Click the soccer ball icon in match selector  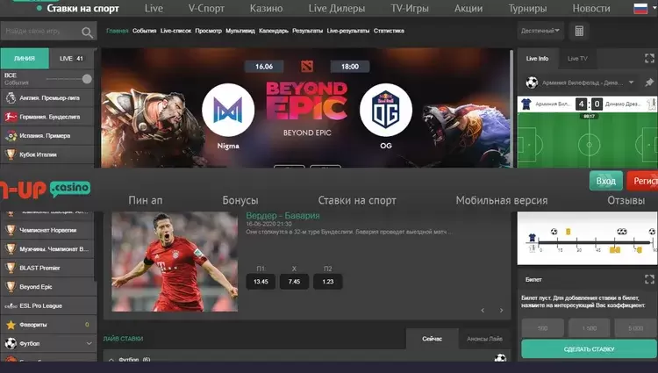click(x=532, y=82)
